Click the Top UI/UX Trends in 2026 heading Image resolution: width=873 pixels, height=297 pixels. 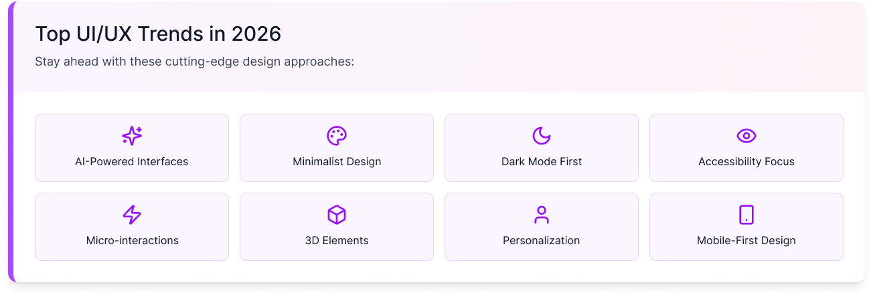tap(158, 33)
